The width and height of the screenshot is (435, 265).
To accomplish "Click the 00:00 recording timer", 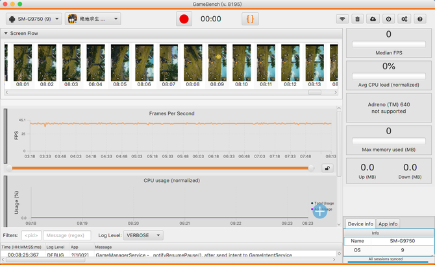I will [211, 19].
